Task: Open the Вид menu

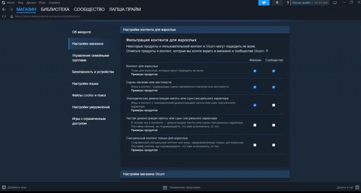Action: [20, 2]
